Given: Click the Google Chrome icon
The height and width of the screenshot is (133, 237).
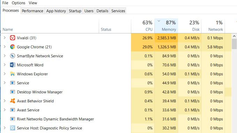Looking at the screenshot, I should click(x=13, y=47).
